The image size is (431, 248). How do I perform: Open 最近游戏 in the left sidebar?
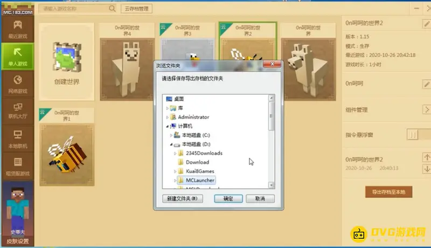pos(17,29)
